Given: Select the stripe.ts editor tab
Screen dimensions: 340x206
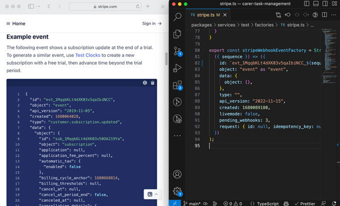Looking at the screenshot, I should coord(208,15).
